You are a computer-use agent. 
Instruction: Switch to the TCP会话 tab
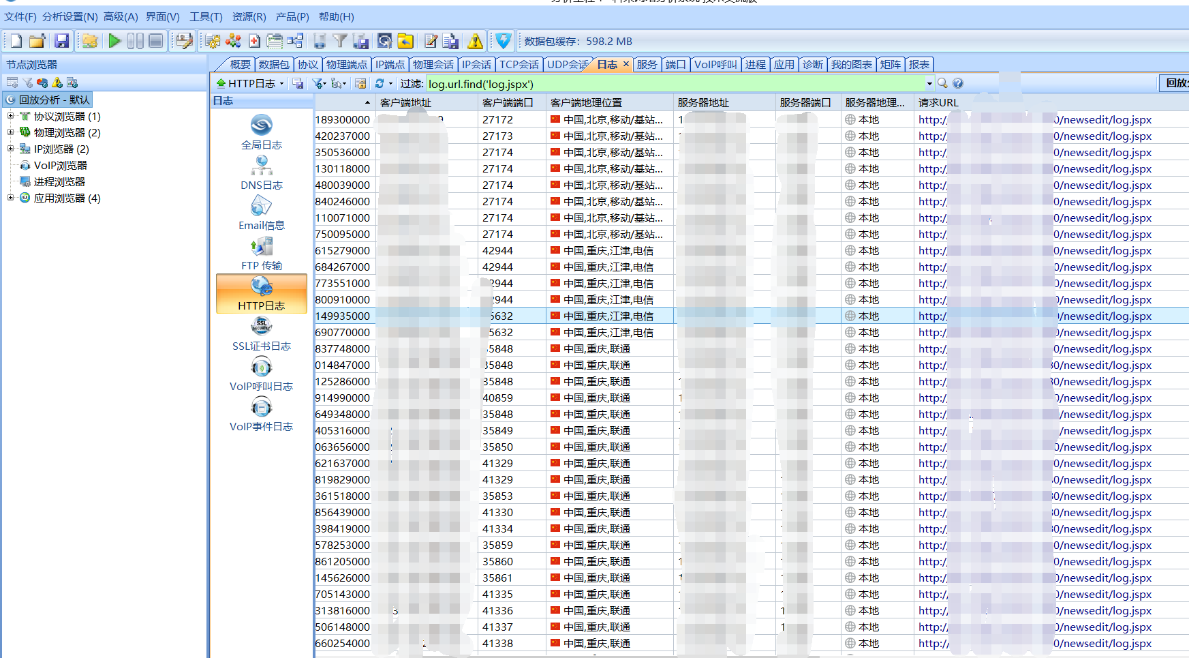(519, 64)
